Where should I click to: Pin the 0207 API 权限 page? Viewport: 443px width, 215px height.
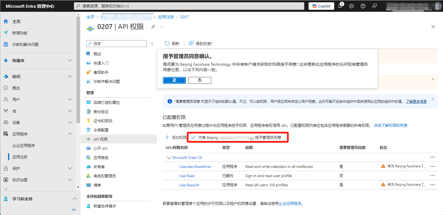pyautogui.click(x=153, y=27)
